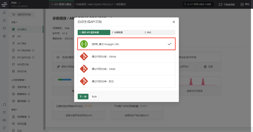Viewport: 253px width, 132px height.
Task: Open the book icon in left rail
Action: coord(4,28)
